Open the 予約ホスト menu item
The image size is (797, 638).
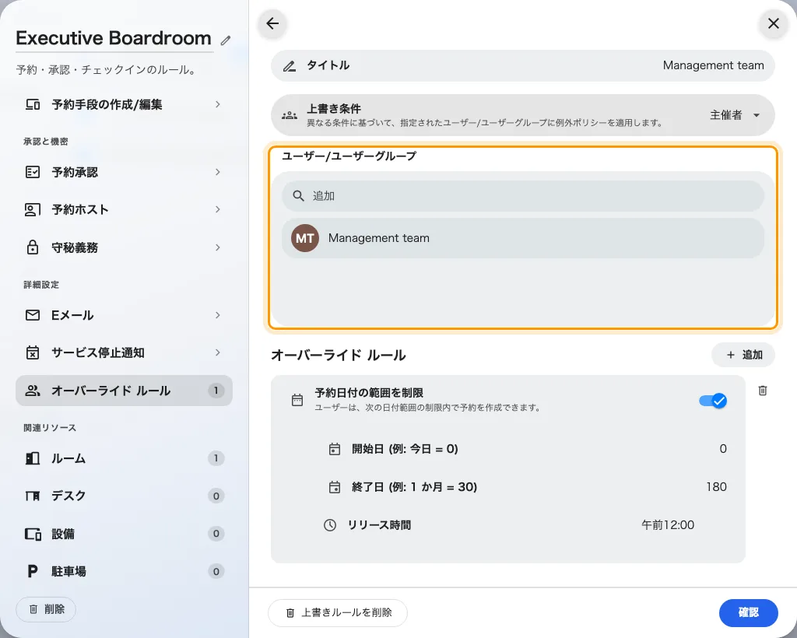pos(124,210)
